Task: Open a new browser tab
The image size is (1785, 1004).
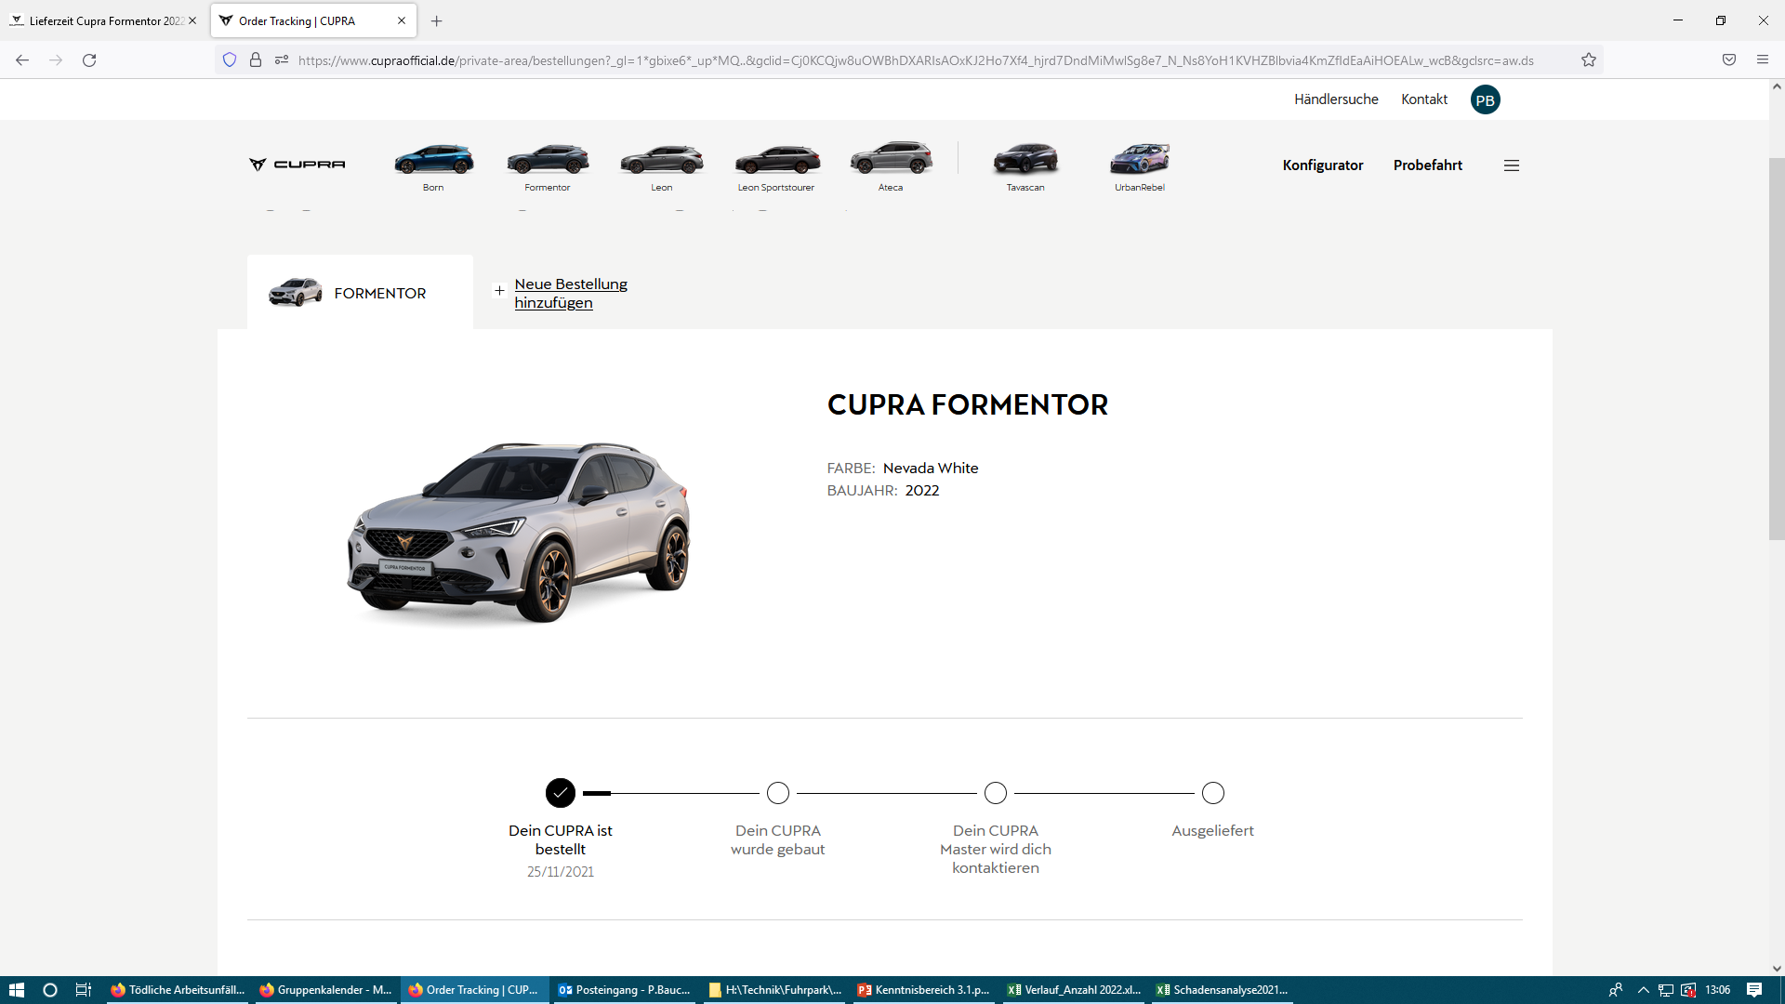Action: (x=437, y=20)
